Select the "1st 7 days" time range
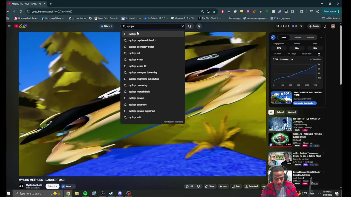 pyautogui.click(x=291, y=54)
